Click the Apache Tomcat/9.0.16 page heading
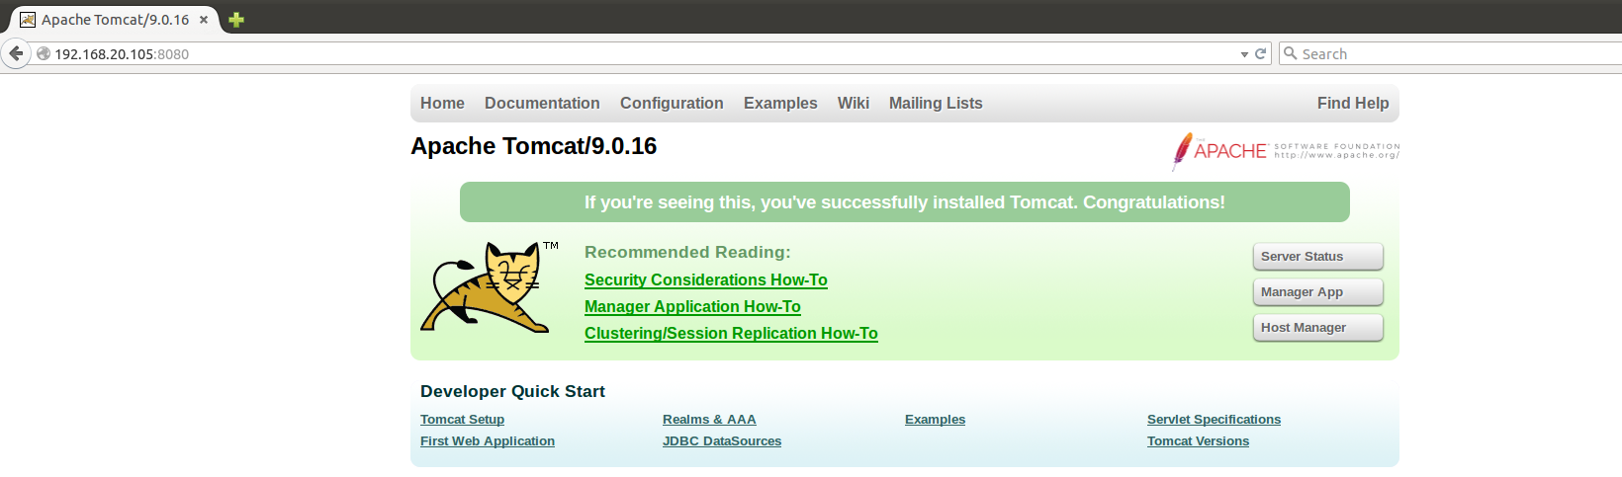The image size is (1622, 477). 534,146
